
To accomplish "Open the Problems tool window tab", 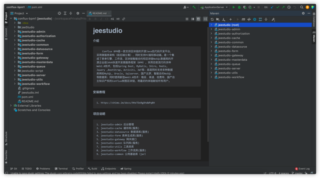I will coord(43,169).
